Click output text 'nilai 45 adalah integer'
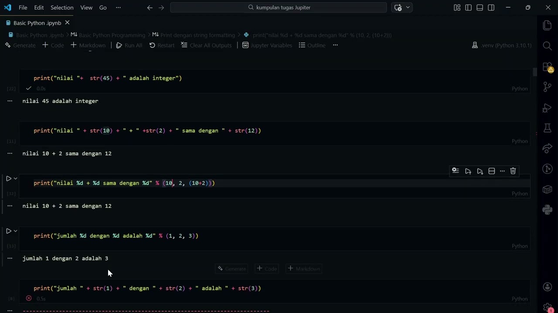 (x=60, y=101)
